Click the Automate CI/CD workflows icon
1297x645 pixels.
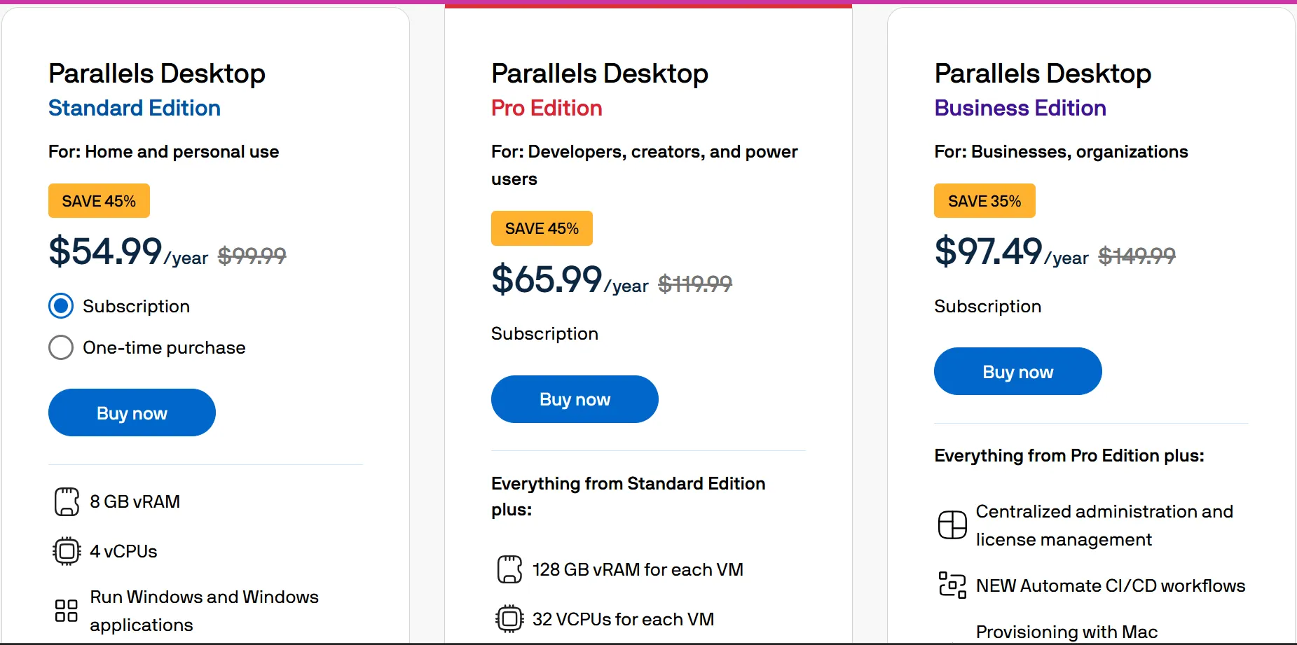click(x=952, y=585)
